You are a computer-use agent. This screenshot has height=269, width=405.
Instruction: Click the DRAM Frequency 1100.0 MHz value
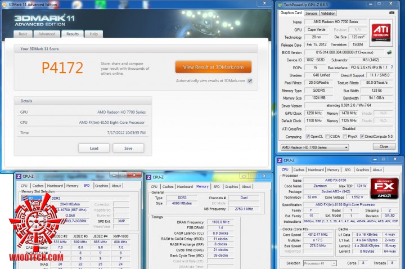(x=220, y=222)
